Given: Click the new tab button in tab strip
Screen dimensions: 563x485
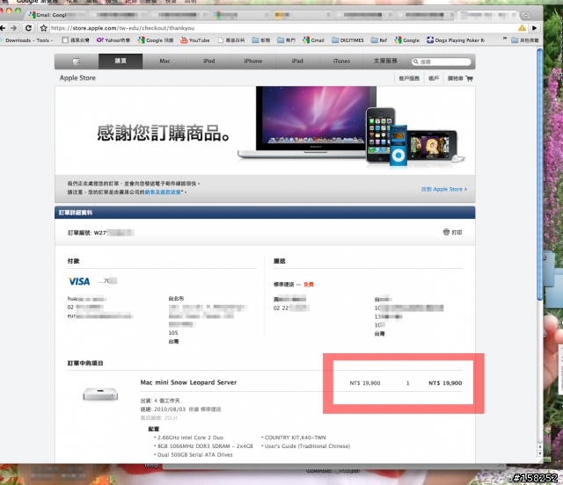Looking at the screenshot, I should tap(526, 16).
